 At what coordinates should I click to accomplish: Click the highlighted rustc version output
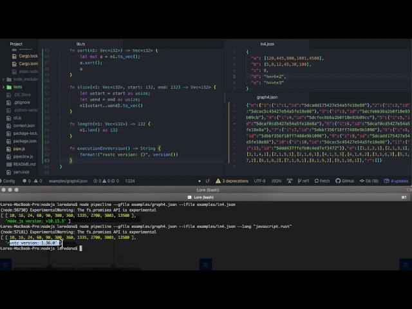pyautogui.click(x=34, y=243)
